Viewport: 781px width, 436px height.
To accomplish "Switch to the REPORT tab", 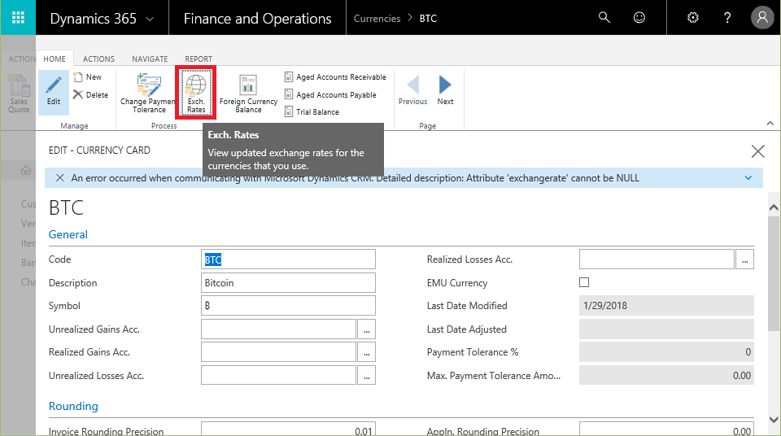I will coord(199,59).
